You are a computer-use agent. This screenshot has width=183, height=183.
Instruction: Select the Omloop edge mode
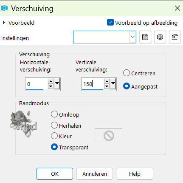click(x=54, y=114)
